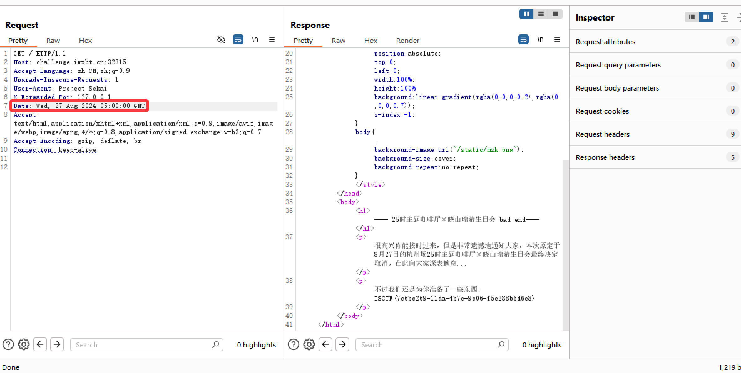Select combined tabbed layout icon
The image size is (741, 373).
pos(555,14)
